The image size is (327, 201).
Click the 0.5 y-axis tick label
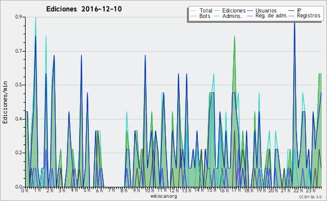click(19, 85)
